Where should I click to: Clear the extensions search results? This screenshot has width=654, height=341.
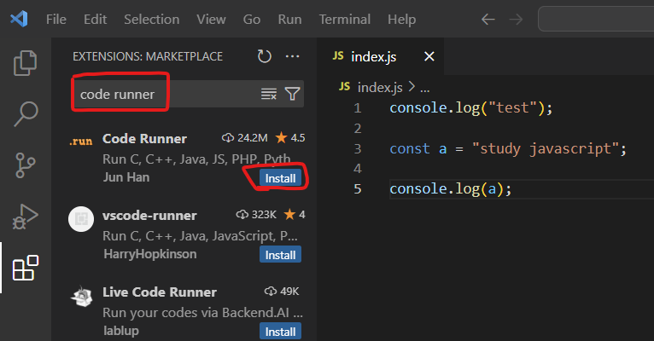tap(269, 94)
